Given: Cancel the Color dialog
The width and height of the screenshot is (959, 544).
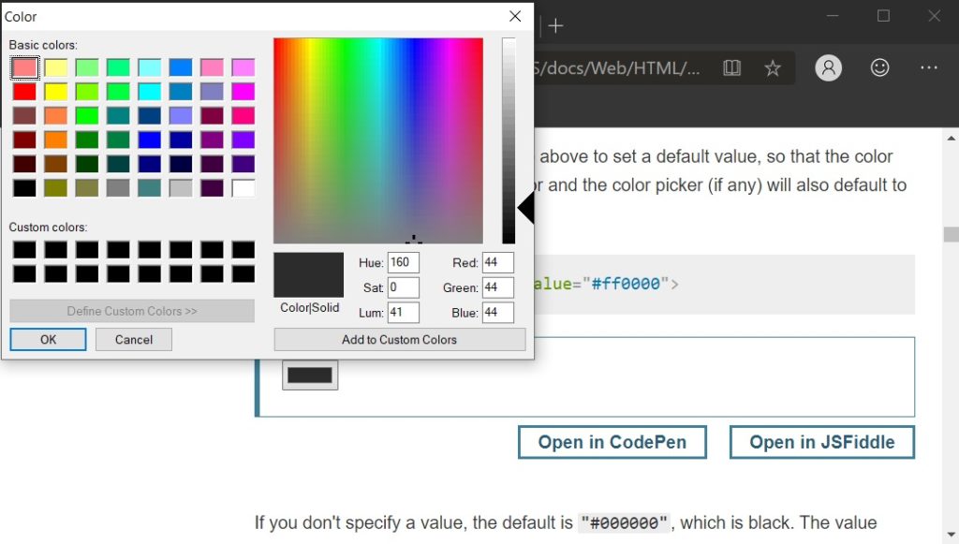Looking at the screenshot, I should (x=133, y=339).
